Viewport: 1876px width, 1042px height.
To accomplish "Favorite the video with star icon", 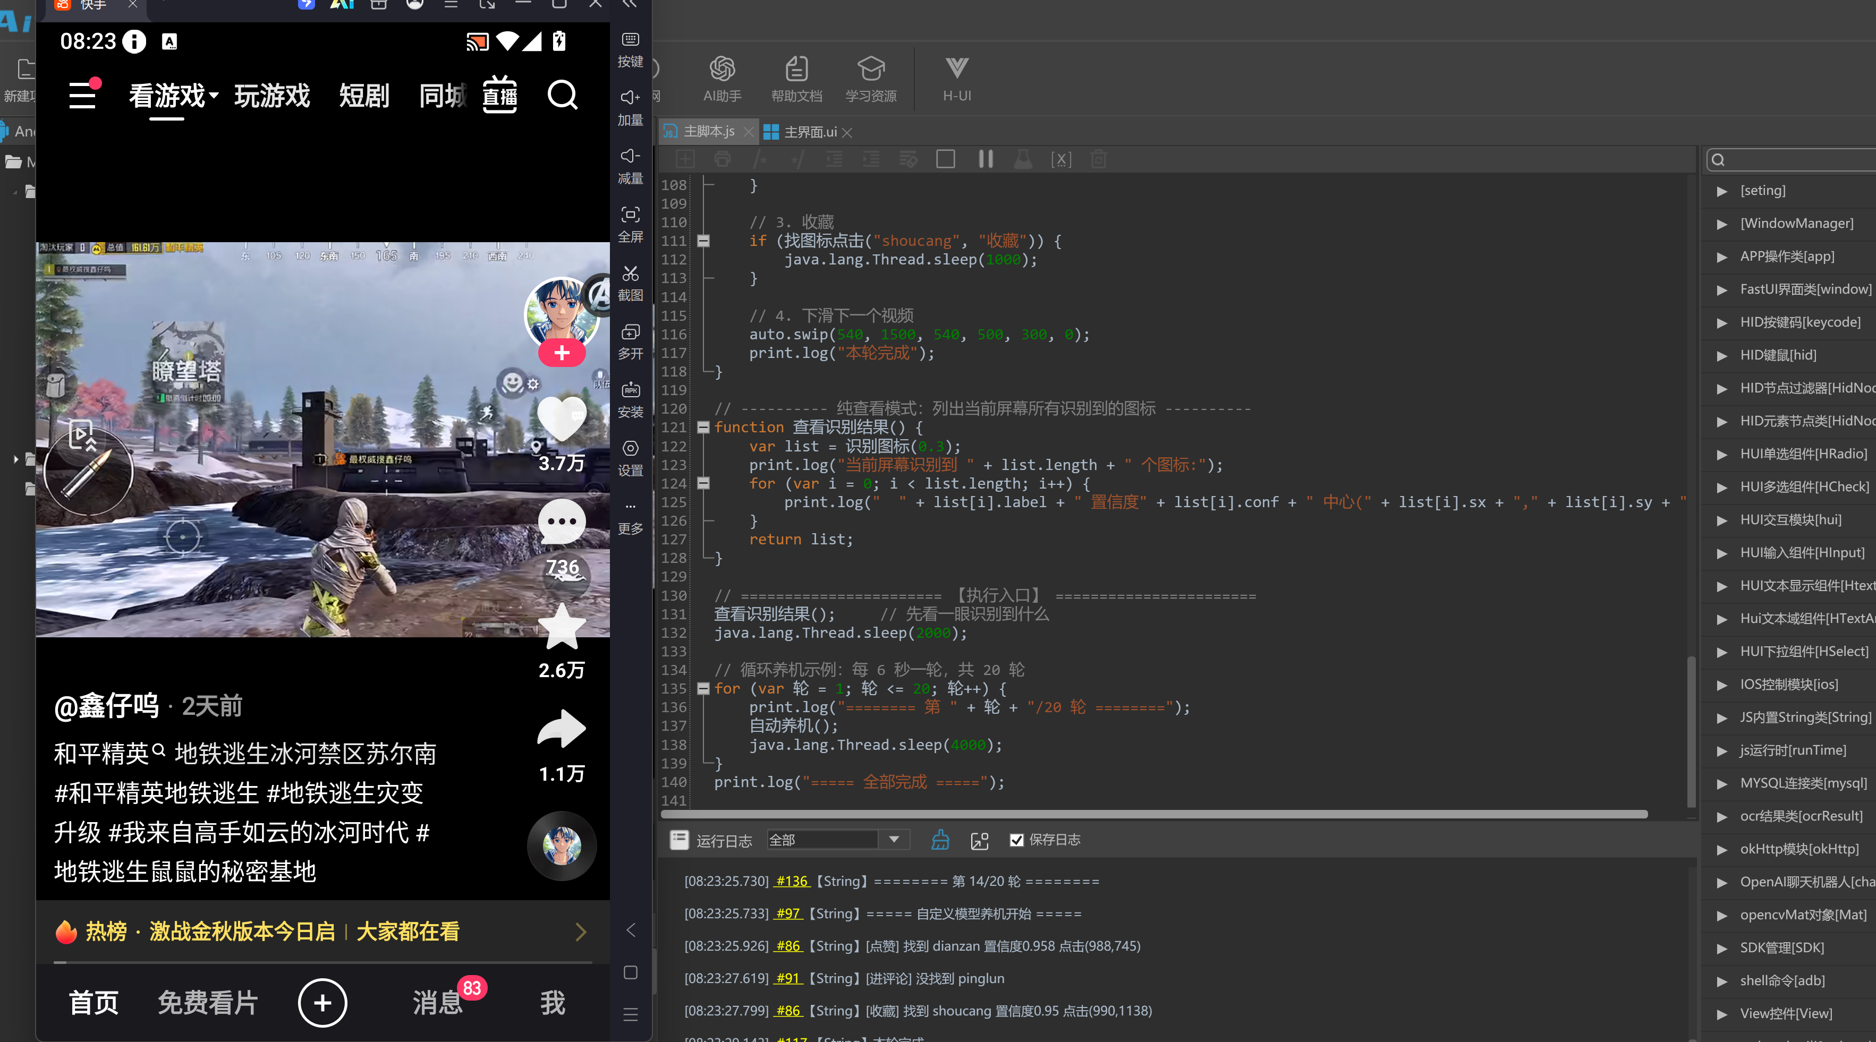I will (562, 627).
